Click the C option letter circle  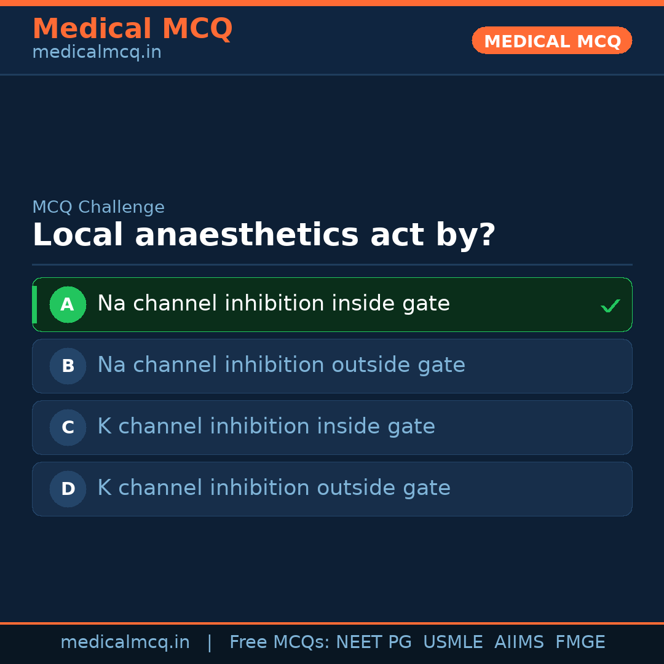pos(68,427)
